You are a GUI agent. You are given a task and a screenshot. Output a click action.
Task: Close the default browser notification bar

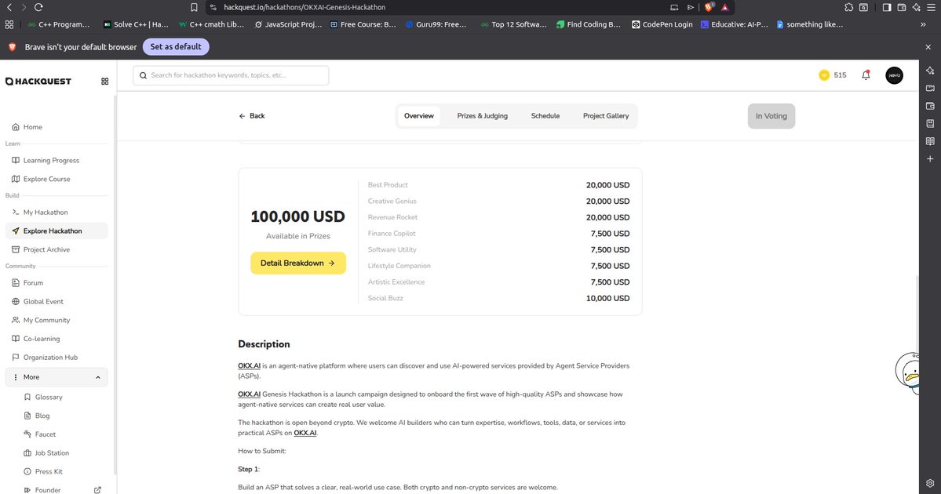pyautogui.click(x=928, y=47)
